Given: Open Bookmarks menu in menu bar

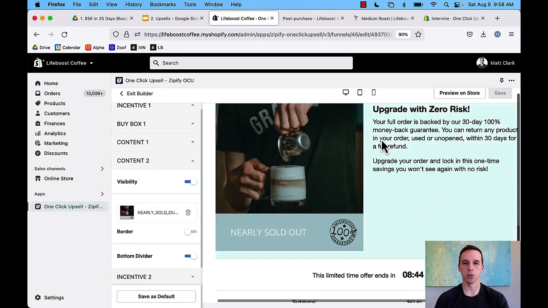Looking at the screenshot, I should coord(163,4).
